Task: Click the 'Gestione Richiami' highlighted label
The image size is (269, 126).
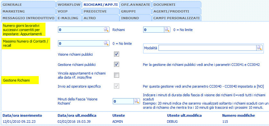Action: click(x=20, y=80)
